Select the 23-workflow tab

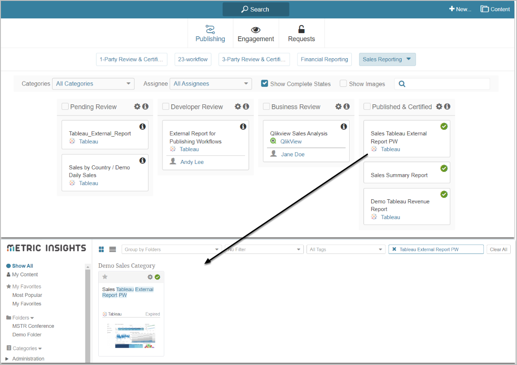pyautogui.click(x=193, y=59)
